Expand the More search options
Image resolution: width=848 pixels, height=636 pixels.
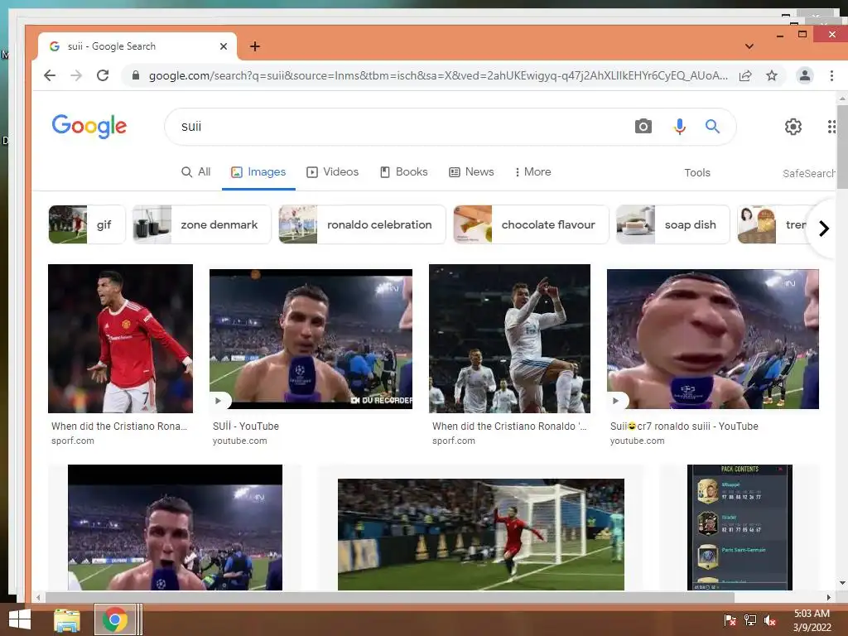click(x=532, y=172)
